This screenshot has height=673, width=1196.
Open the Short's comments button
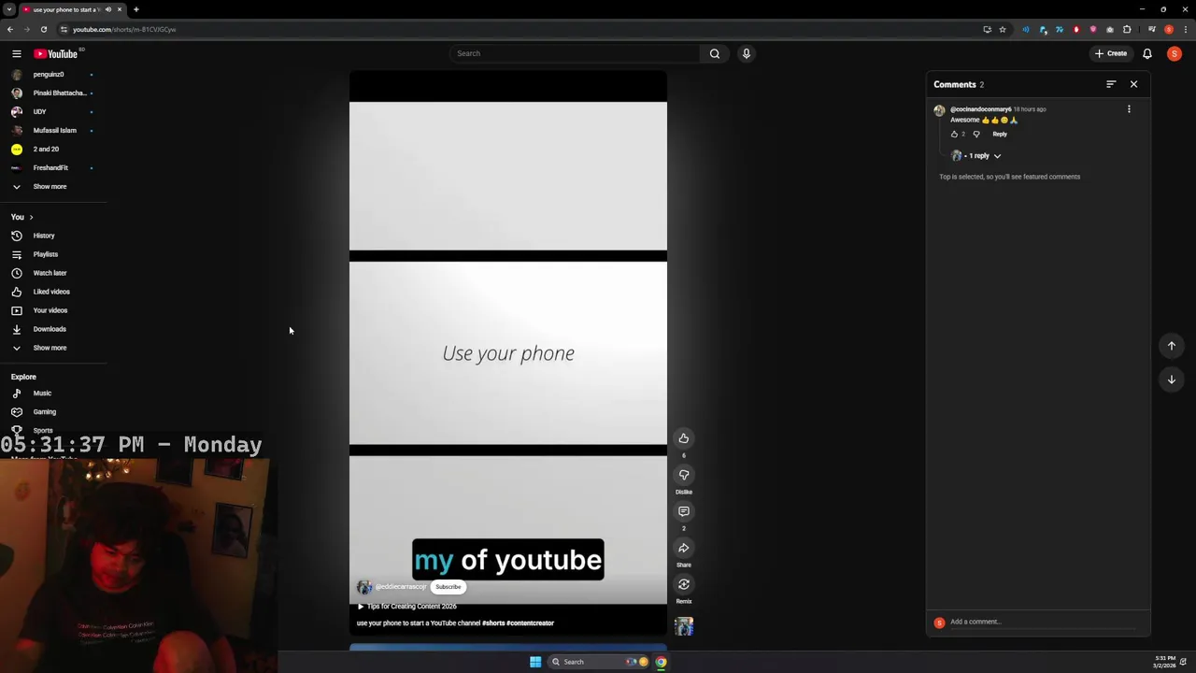tap(684, 511)
